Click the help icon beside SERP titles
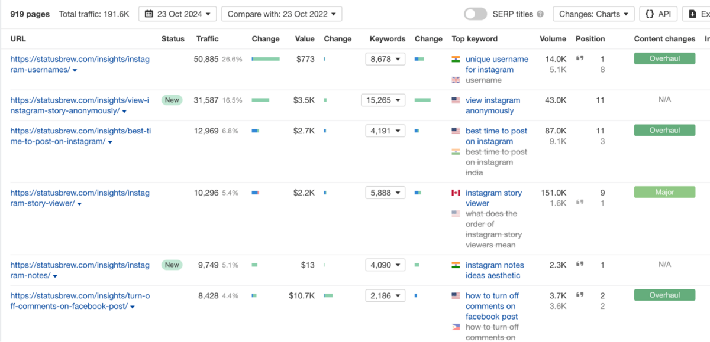This screenshot has height=342, width=710. (x=540, y=14)
